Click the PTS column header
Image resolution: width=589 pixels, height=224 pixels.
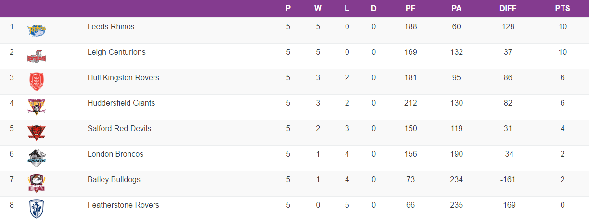pyautogui.click(x=562, y=9)
